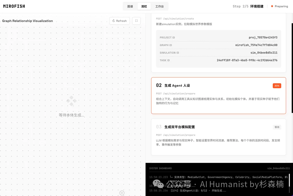Select the 双栏 view tab
The height and width of the screenshot is (196, 293).
[x=144, y=6]
